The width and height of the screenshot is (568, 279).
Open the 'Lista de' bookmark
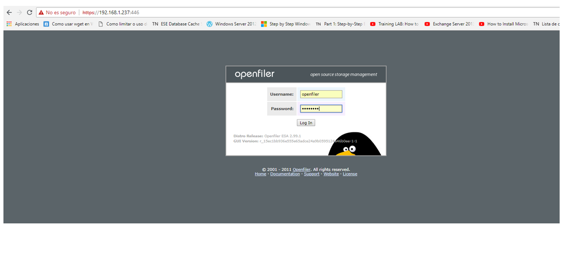click(x=546, y=24)
